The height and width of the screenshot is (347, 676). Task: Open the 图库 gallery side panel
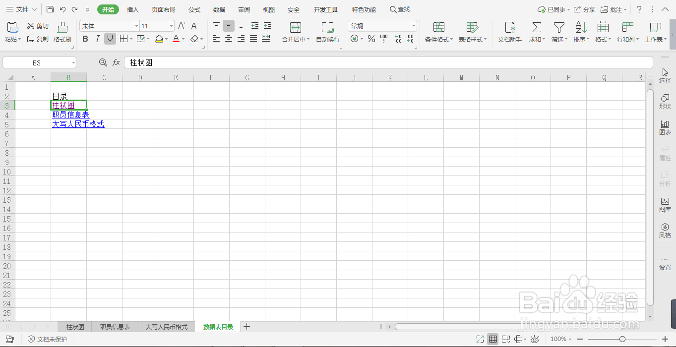tap(665, 205)
